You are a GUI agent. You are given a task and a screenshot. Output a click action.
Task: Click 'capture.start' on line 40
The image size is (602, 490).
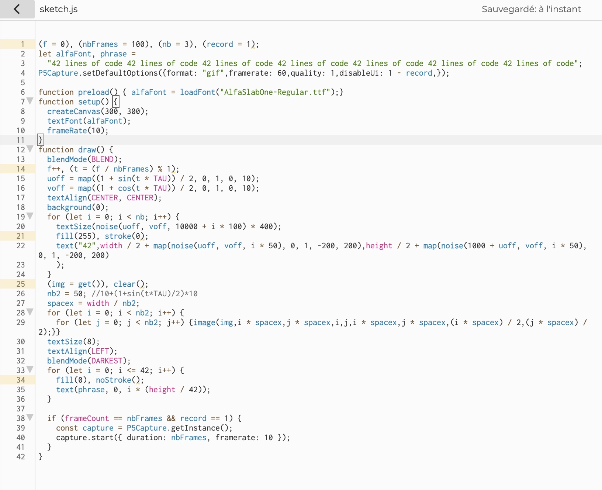[x=85, y=438]
